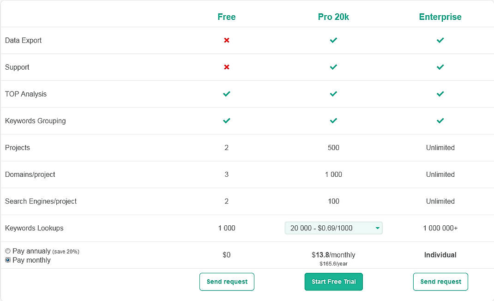Click Send request under the Free plan
494x301 pixels.
(x=227, y=282)
